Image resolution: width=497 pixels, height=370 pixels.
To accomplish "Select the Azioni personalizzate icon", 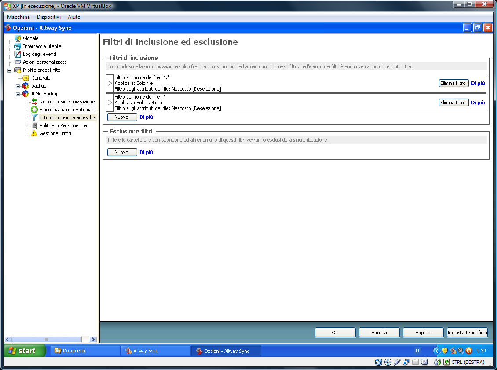I will coord(18,62).
